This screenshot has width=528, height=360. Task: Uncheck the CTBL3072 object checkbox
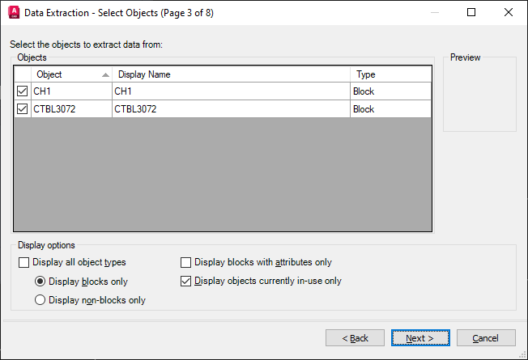[23, 108]
